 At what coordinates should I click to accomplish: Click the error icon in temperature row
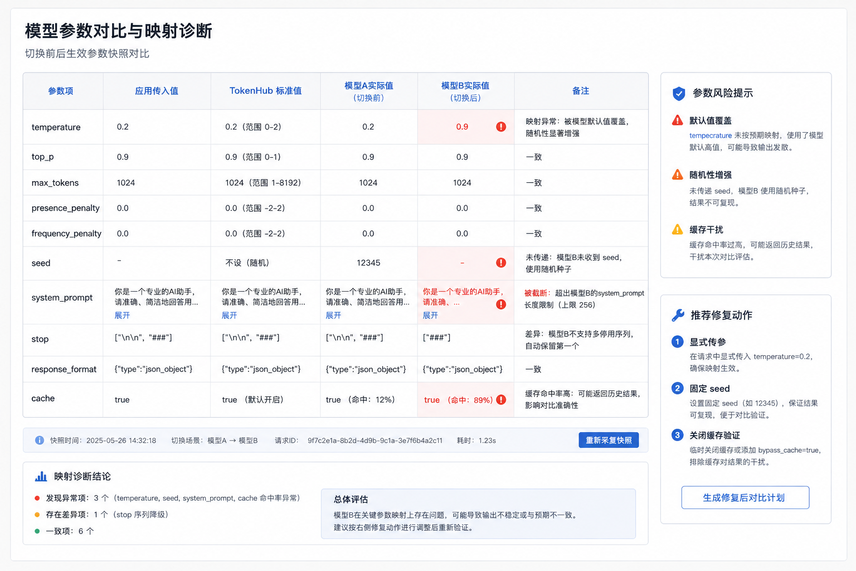(501, 127)
